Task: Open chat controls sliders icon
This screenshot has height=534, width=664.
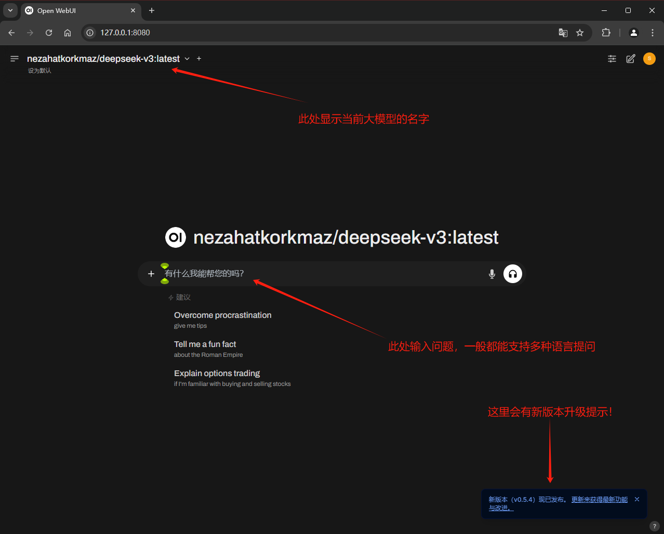Action: pyautogui.click(x=612, y=59)
